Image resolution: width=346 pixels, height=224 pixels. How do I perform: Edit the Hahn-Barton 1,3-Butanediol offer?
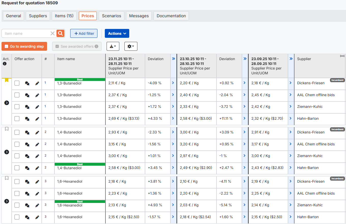click(37, 119)
